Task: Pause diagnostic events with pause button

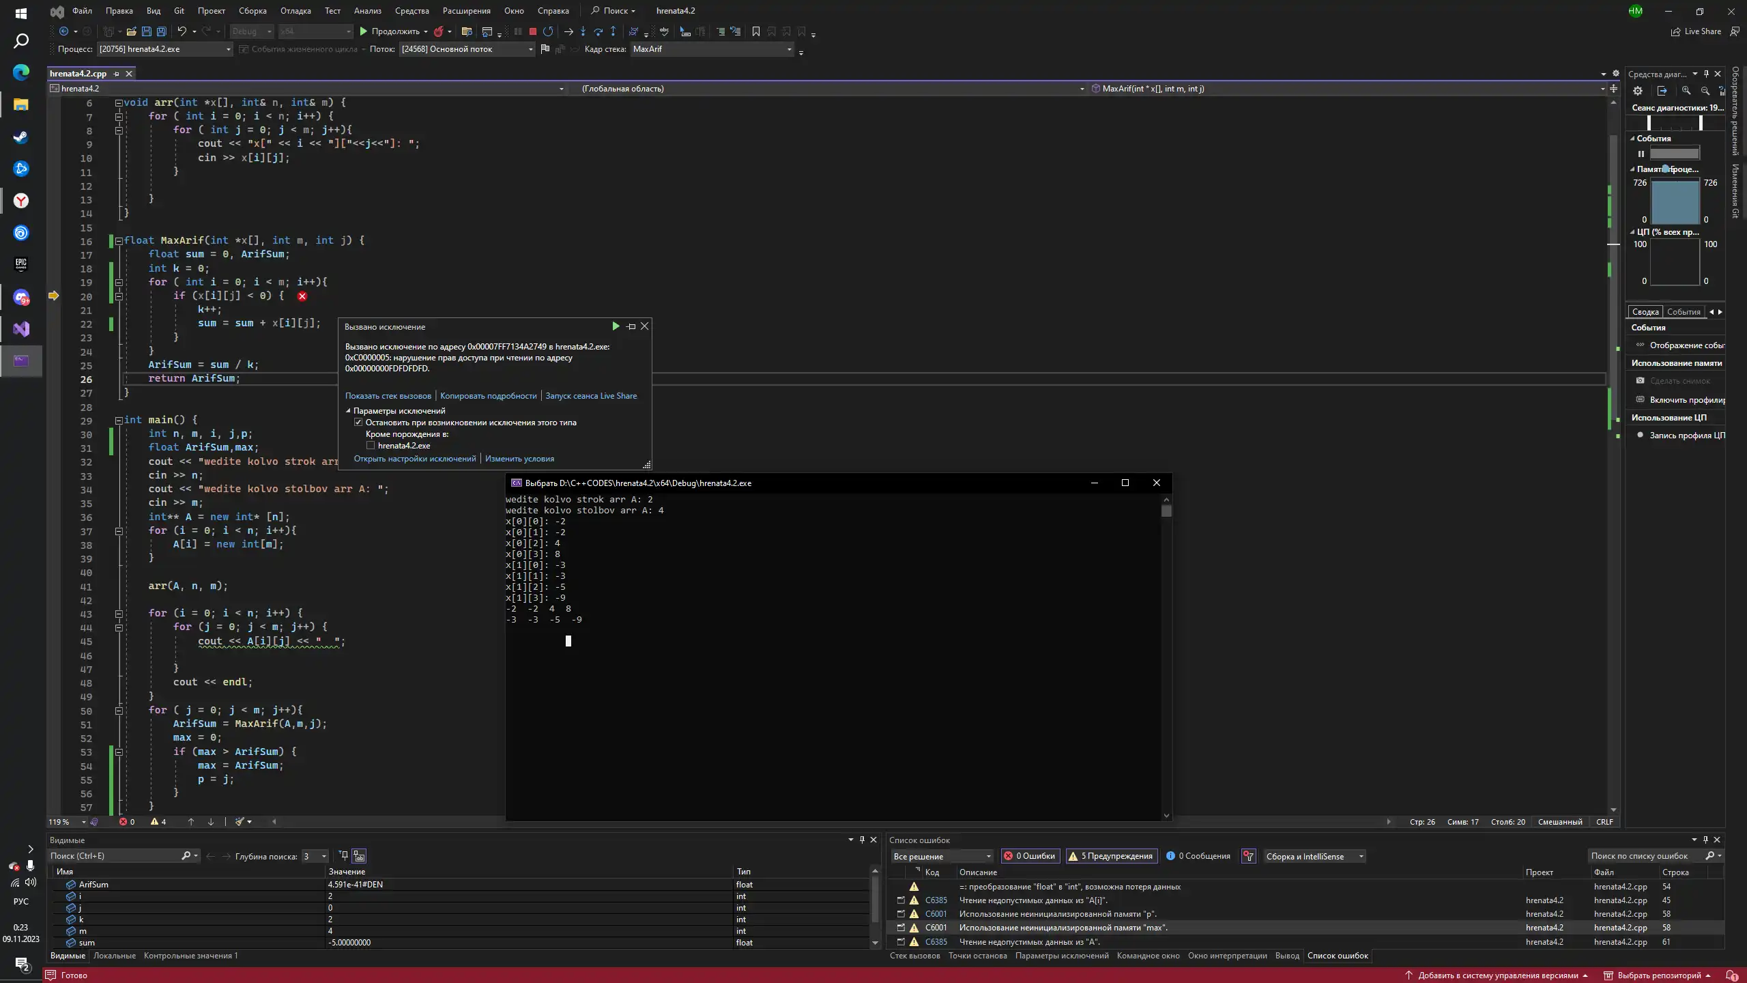Action: (1641, 154)
